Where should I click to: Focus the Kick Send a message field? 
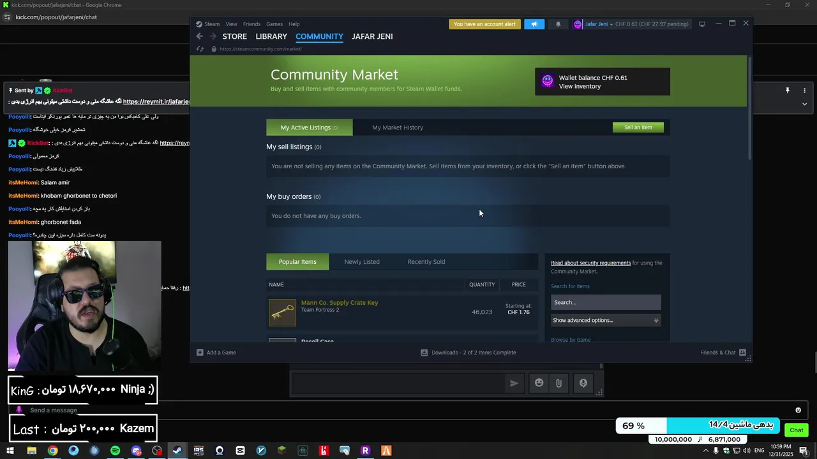tap(408, 410)
